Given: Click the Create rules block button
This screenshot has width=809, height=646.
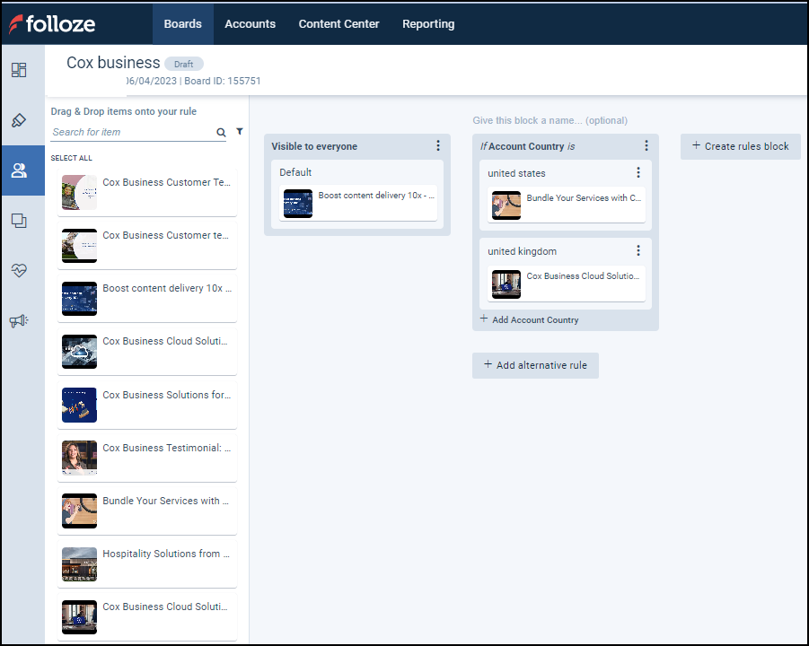Looking at the screenshot, I should click(x=740, y=146).
